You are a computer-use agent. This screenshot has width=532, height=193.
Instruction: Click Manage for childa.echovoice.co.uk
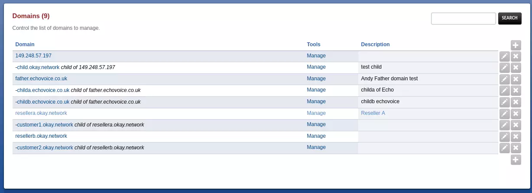(316, 90)
